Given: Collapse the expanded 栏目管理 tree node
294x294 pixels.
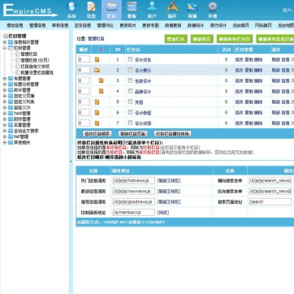Looking at the screenshot, I should click(5, 48).
